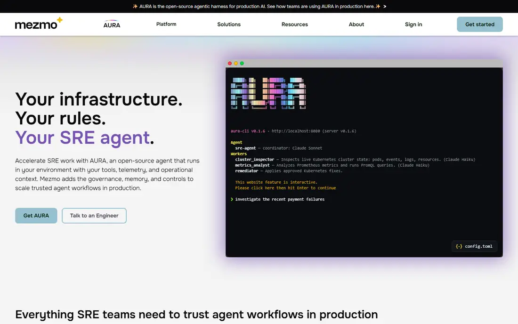Click the mezmo logo

(x=39, y=24)
